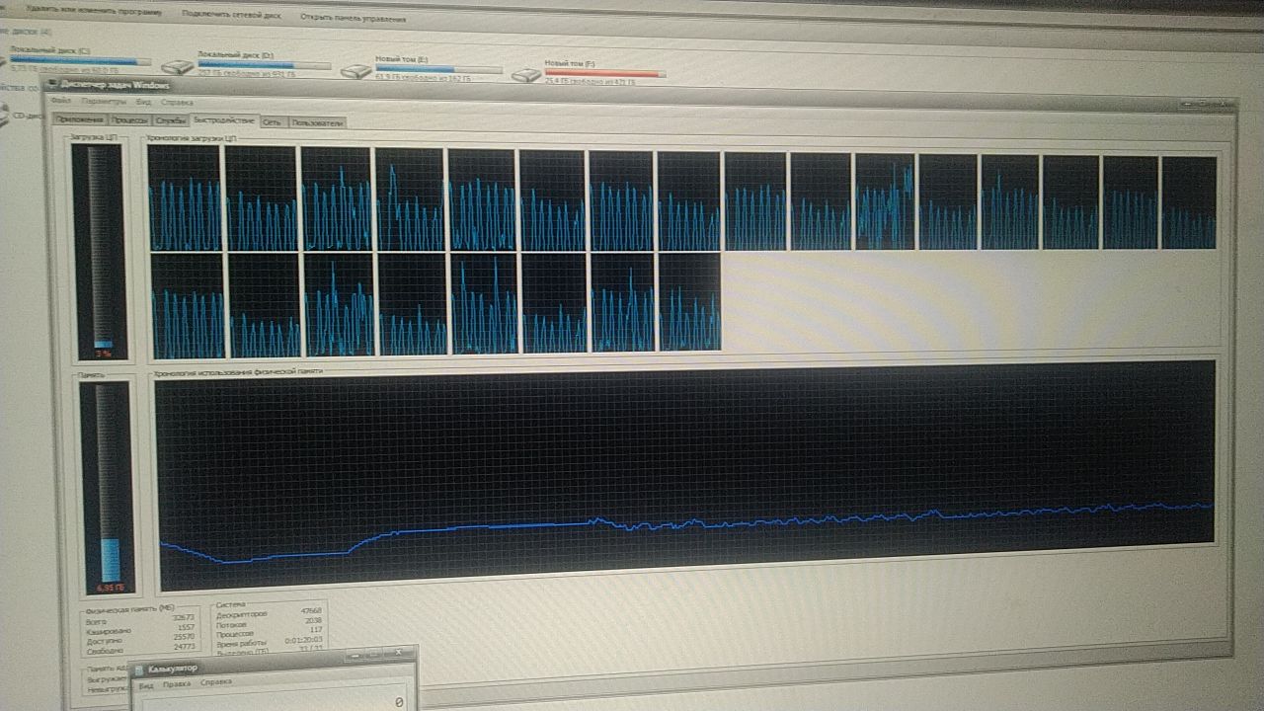Click CPU usage meter showing 3 %
This screenshot has width=1264, height=711.
pos(99,251)
